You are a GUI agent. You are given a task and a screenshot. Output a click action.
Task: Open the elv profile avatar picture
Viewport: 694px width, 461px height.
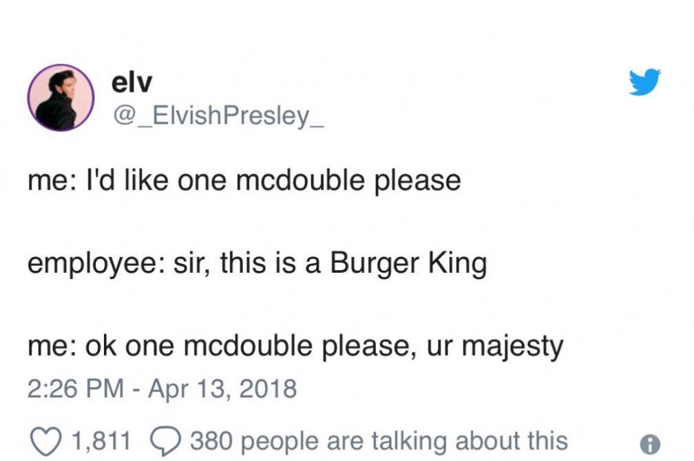61,98
